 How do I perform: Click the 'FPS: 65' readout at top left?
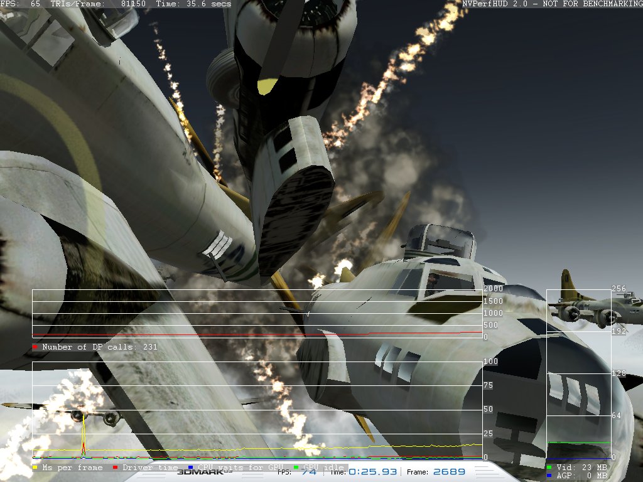20,4
